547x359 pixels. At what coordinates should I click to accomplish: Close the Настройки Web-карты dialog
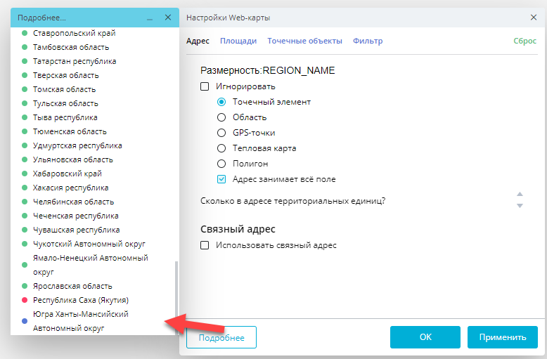tap(534, 18)
